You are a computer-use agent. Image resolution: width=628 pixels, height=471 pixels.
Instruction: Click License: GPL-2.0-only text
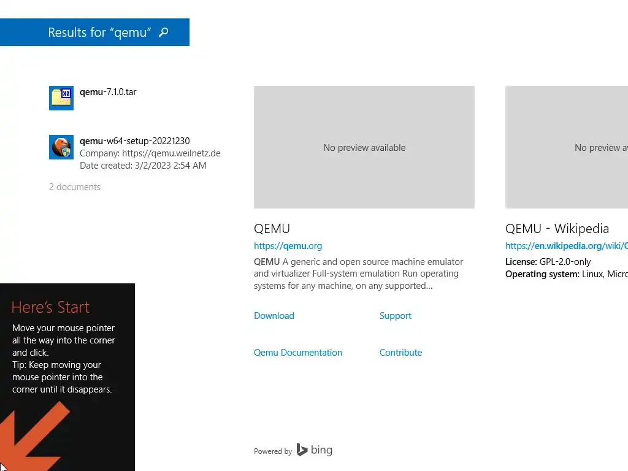(548, 262)
